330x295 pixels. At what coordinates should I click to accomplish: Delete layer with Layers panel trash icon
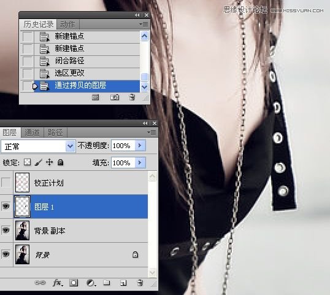[140, 283]
